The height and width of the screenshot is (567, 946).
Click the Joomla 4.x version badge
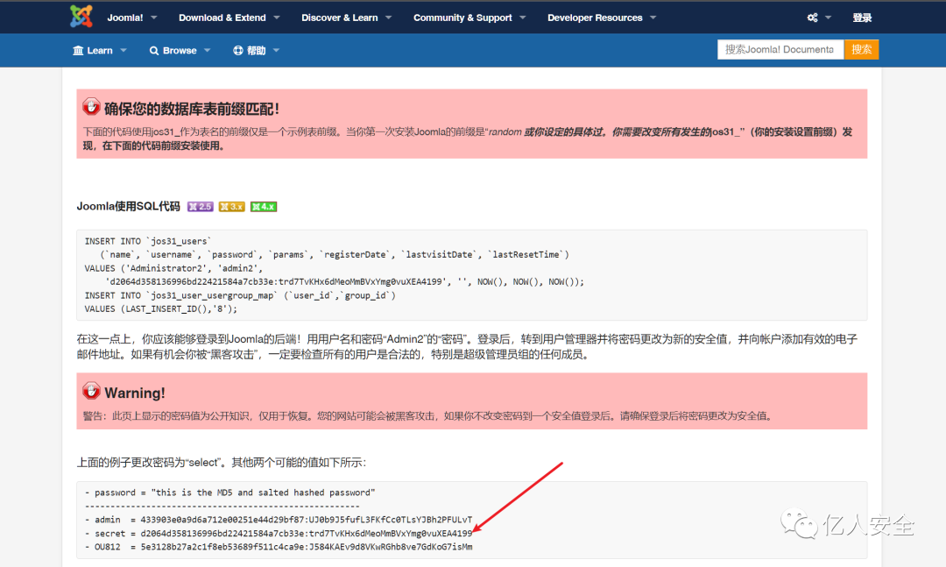click(264, 207)
